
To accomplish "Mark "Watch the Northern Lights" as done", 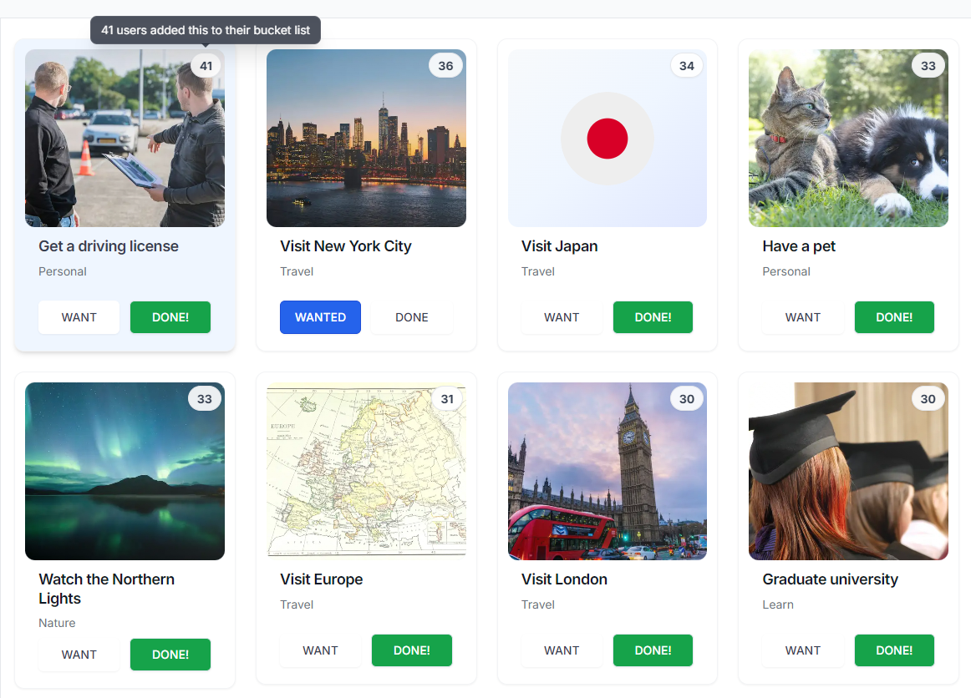I will click(x=170, y=655).
